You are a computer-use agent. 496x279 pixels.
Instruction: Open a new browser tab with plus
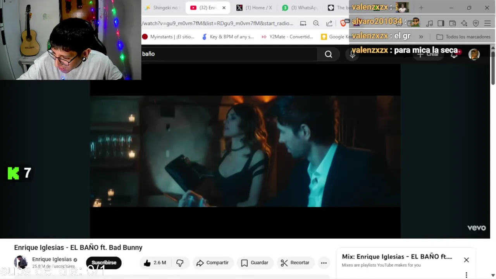coord(421,8)
